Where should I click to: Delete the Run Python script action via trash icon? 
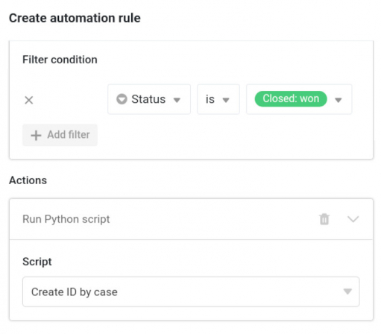tap(324, 219)
